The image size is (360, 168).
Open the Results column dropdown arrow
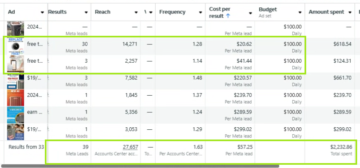pyautogui.click(x=85, y=13)
